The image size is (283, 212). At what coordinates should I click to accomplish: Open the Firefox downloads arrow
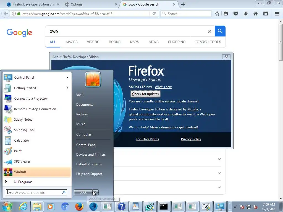pyautogui.click(x=246, y=14)
